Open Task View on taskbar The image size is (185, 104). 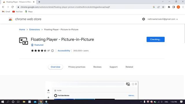[18, 102]
